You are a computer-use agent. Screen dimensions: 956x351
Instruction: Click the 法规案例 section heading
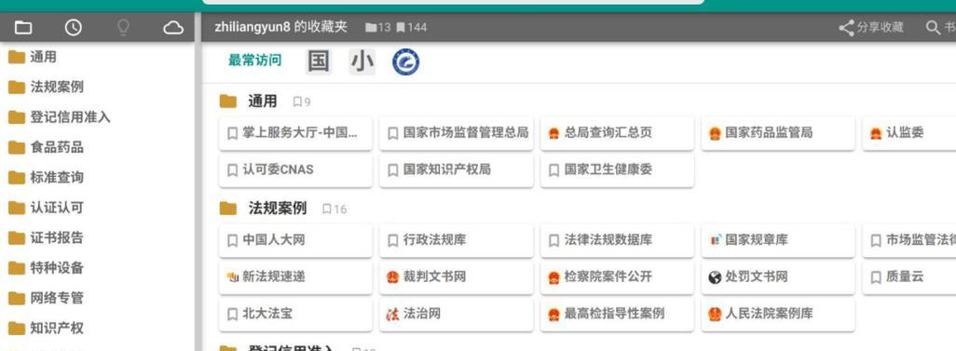[277, 209]
